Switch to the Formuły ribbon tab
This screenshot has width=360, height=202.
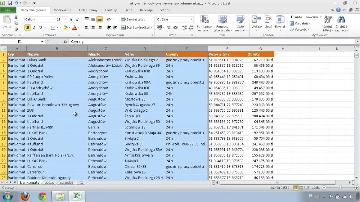pyautogui.click(x=111, y=10)
